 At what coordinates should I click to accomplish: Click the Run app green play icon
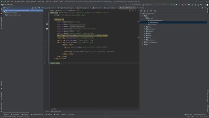[x=171, y=5]
